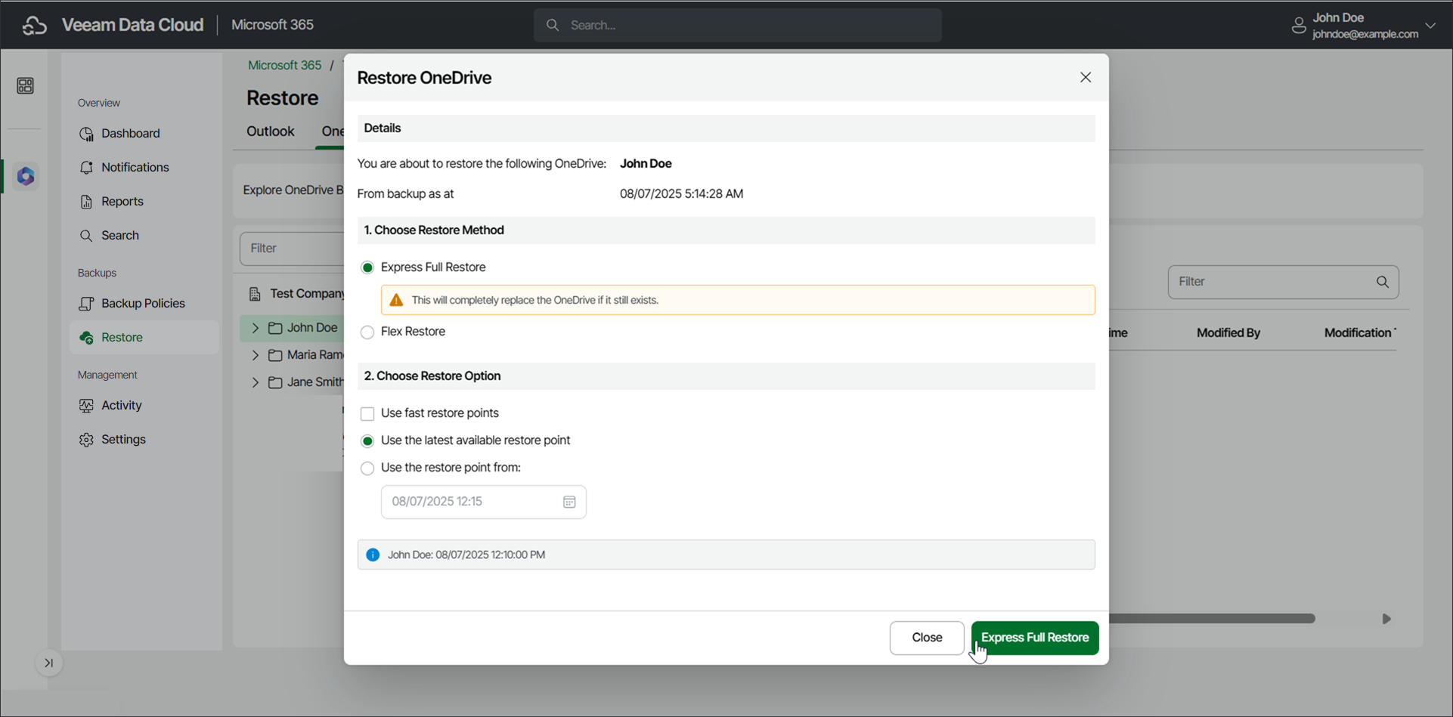Screen dimensions: 1453x717
Task: Open Reports from the sidebar menu
Action: click(x=122, y=202)
